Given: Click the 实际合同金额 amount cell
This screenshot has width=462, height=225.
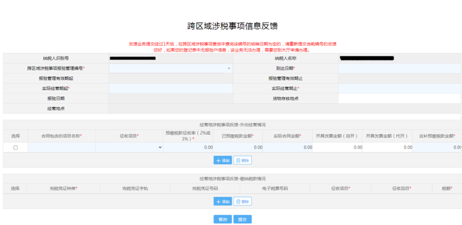Looking at the screenshot, I should [287, 147].
